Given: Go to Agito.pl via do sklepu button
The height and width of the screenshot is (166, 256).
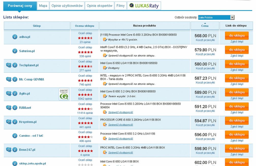Looking at the screenshot, I should click(x=237, y=92).
